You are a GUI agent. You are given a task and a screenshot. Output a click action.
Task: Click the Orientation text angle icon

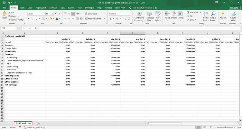[x=78, y=14]
